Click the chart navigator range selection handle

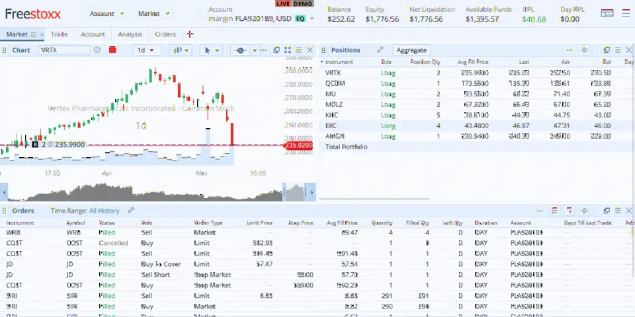296,192
